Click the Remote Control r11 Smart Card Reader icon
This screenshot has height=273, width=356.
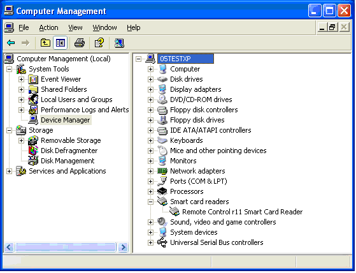coord(174,212)
